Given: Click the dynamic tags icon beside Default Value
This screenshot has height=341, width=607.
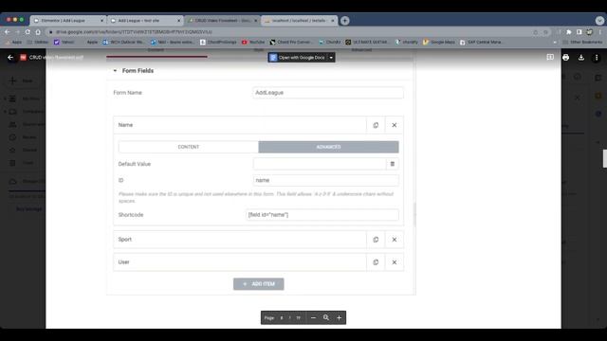Looking at the screenshot, I should [392, 164].
